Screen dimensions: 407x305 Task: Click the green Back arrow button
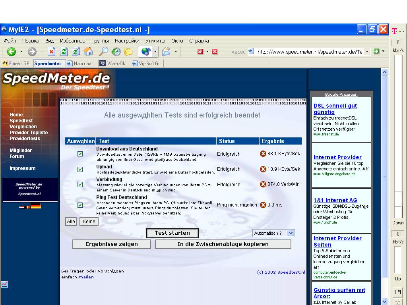click(x=12, y=52)
